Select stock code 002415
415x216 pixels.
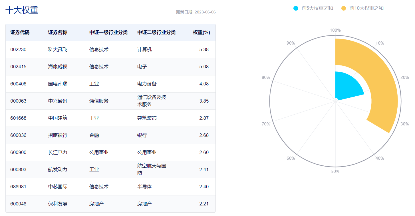pos(18,67)
